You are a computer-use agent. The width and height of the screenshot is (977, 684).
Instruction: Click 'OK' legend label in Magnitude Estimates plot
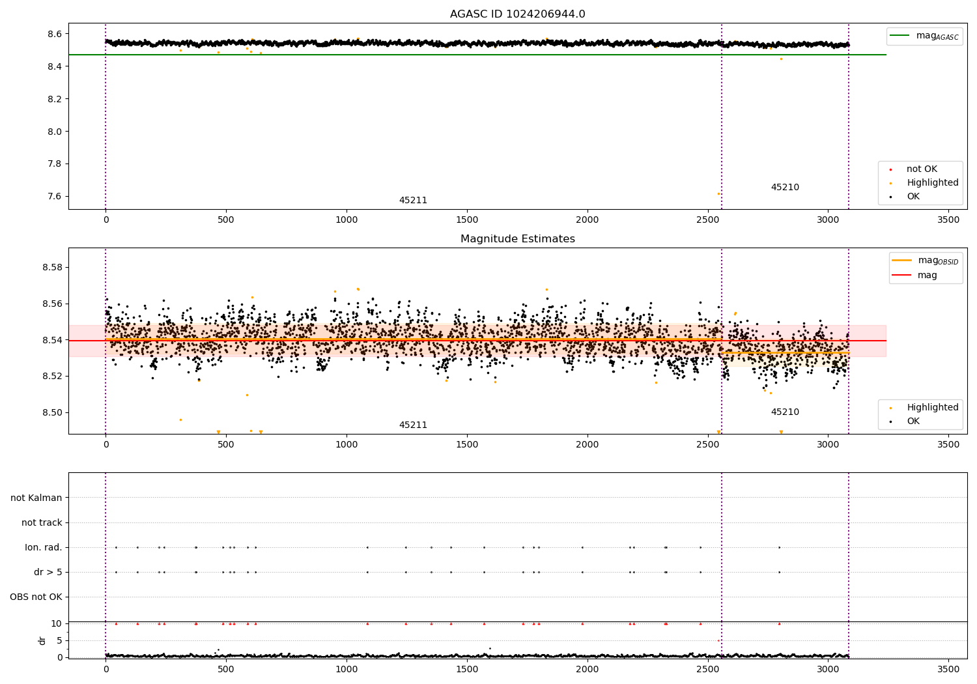click(913, 421)
